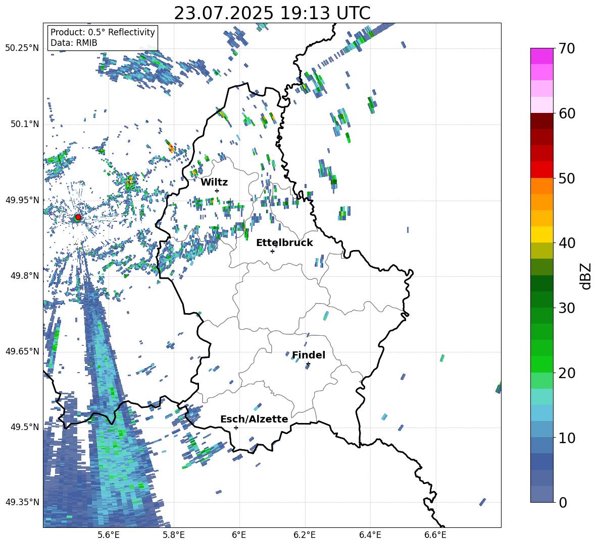
Task: Click the 50.1°N latitude label
Action: (24, 124)
